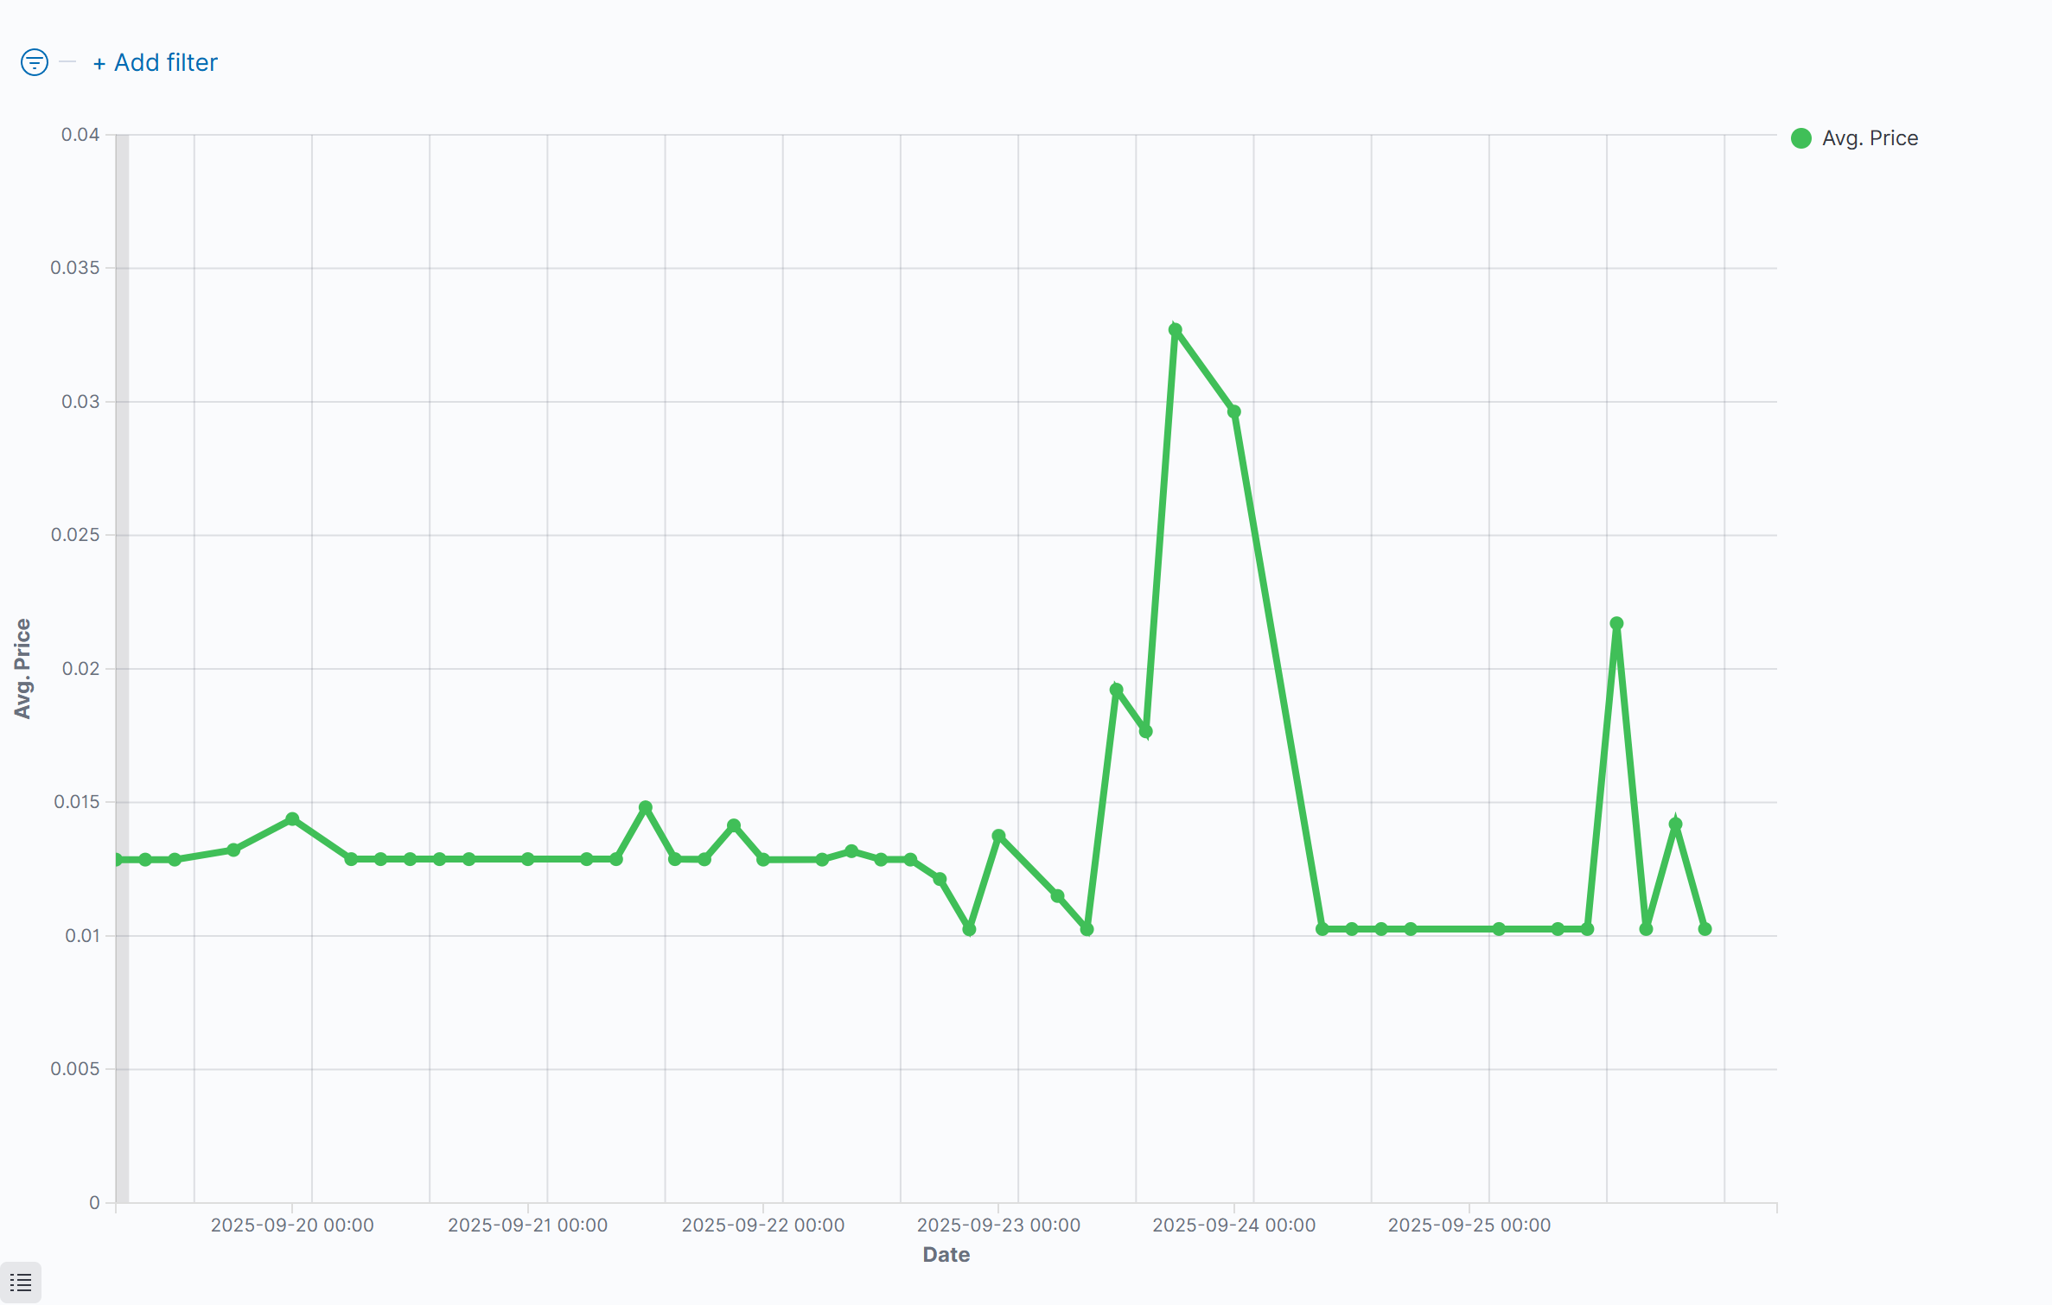The width and height of the screenshot is (2052, 1305).
Task: Click the x-axis label 2025-09-25 00:00
Action: (1469, 1225)
